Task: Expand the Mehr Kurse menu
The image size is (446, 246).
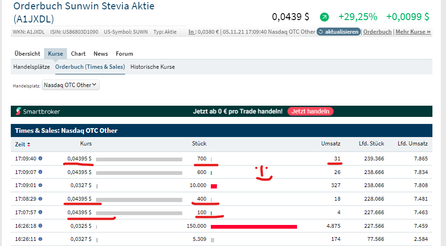Action: tap(413, 32)
